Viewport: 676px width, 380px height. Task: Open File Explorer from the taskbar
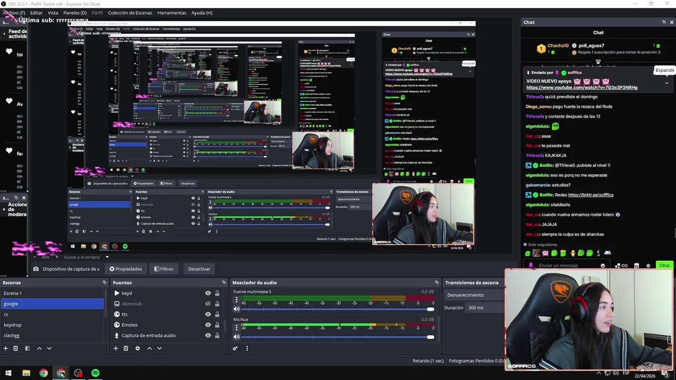point(26,373)
